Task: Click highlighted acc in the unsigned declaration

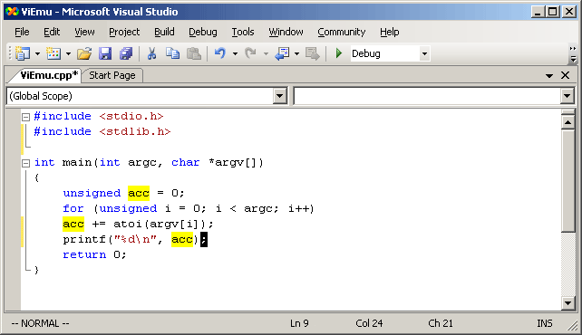Action: point(139,193)
